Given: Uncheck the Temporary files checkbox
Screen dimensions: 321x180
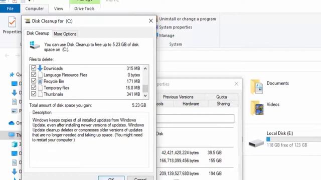Looking at the screenshot, I should pos(34,87).
